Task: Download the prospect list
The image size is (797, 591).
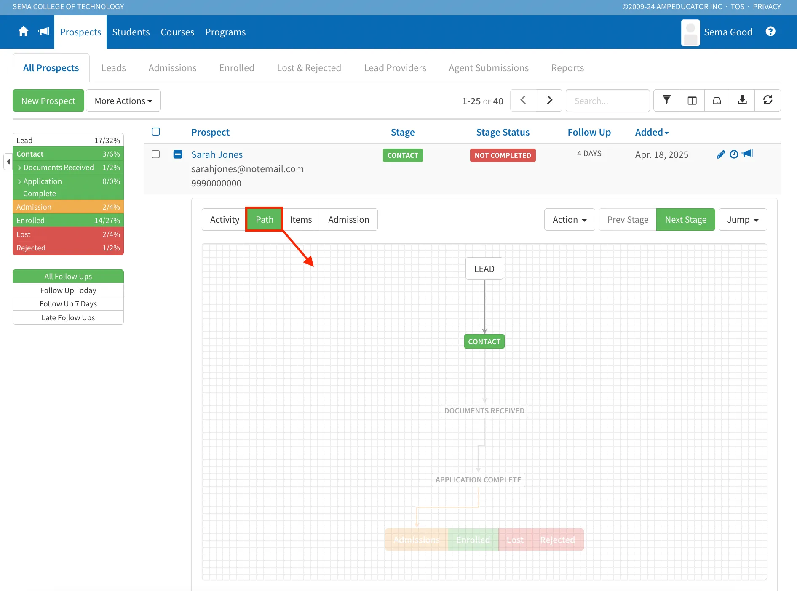Action: point(742,100)
